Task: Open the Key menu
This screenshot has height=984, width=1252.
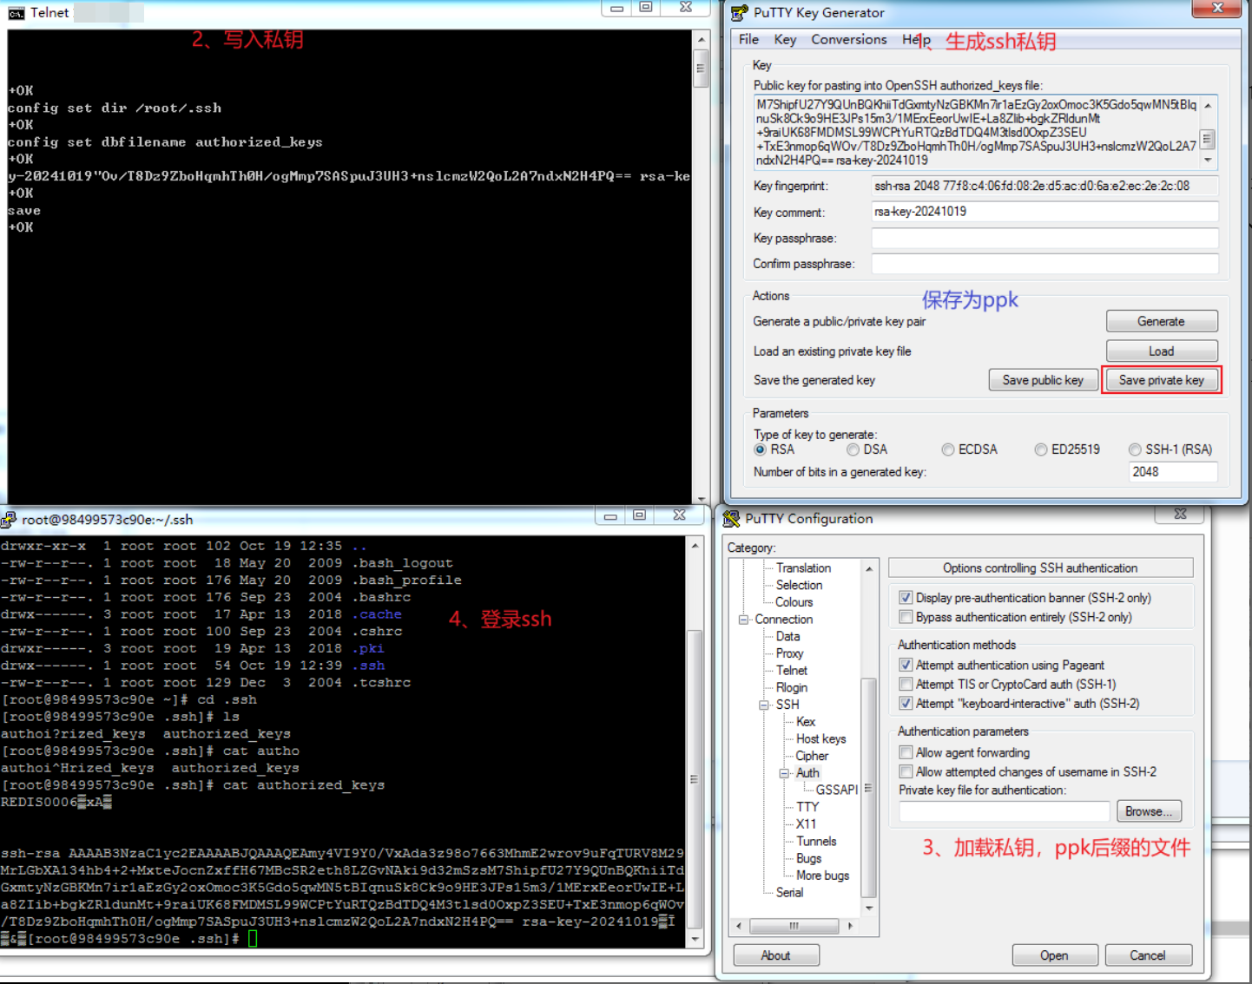Action: point(785,39)
